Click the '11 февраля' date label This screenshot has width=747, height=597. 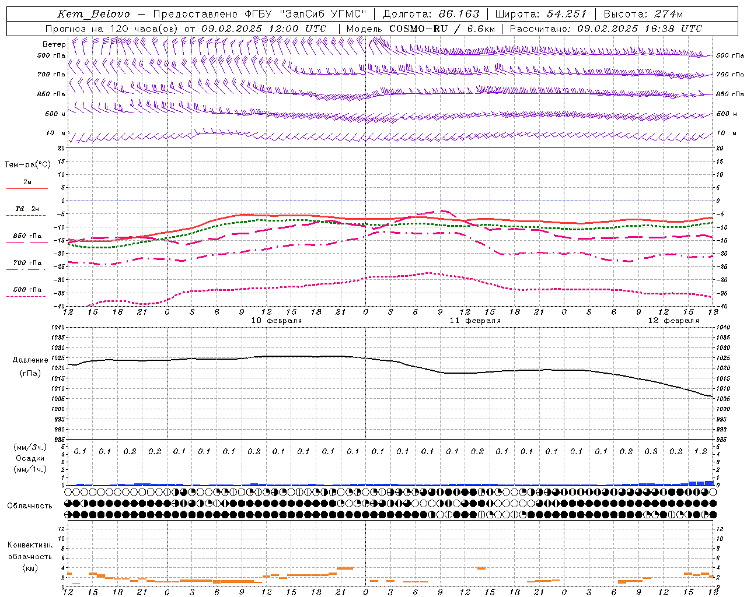[475, 321]
